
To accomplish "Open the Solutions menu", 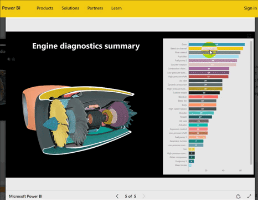I will (70, 8).
